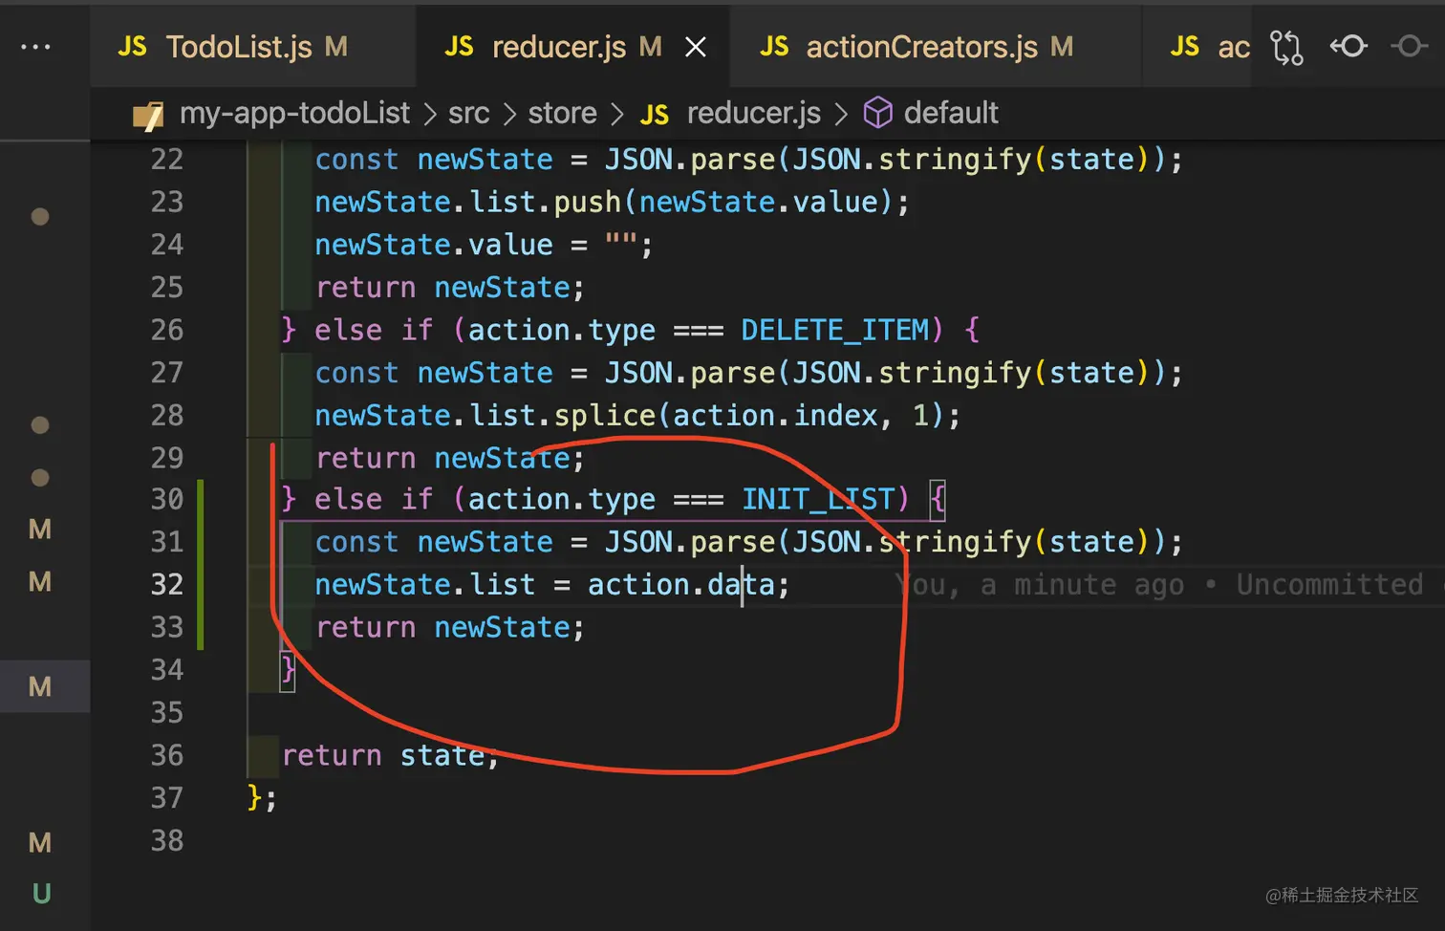This screenshot has height=931, width=1445.
Task: Click the green change bar in the gutter
Action: 201,564
